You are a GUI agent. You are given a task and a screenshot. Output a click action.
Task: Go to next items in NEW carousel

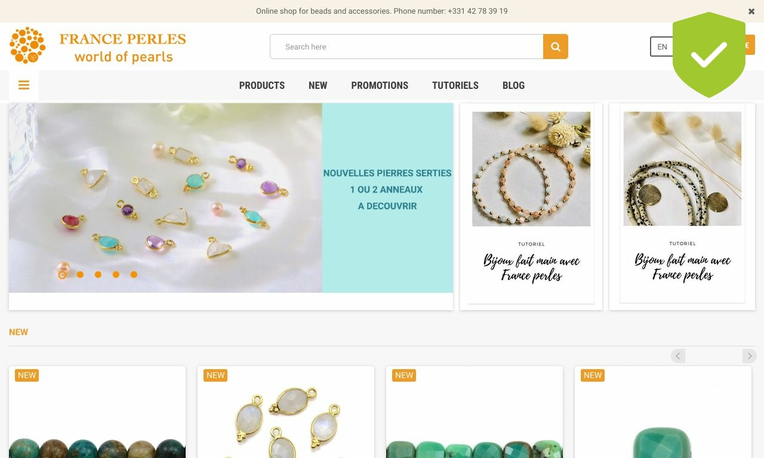coord(750,356)
